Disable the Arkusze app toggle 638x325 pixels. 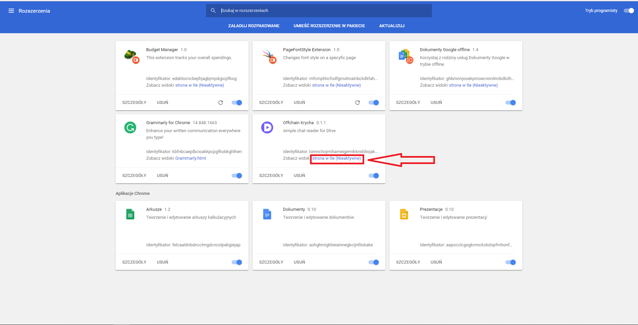pos(237,262)
